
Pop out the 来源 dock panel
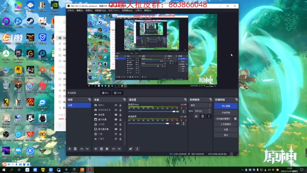coord(124,100)
